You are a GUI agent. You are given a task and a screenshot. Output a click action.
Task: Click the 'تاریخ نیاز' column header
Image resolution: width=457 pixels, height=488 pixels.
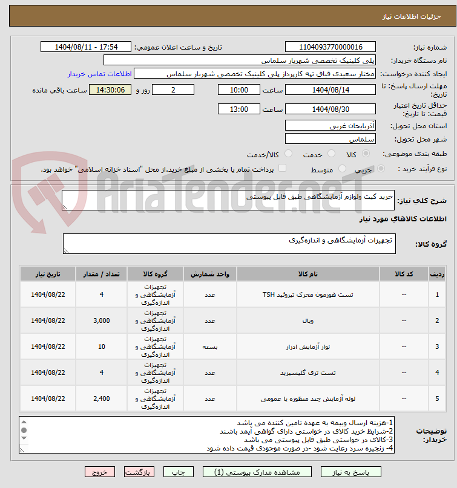48,274
